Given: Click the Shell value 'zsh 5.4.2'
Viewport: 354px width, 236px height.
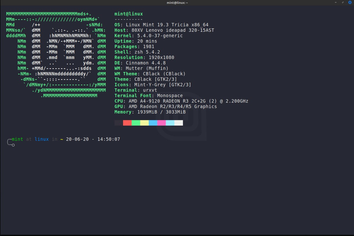Looking at the screenshot, I should pyautogui.click(x=147, y=52).
